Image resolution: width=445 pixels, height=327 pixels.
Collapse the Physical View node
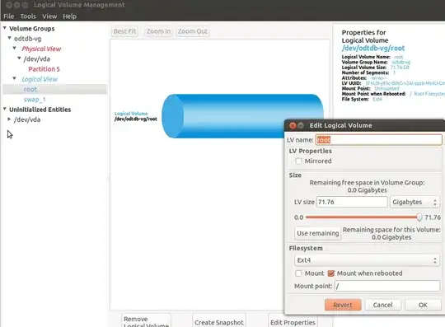click(14, 48)
